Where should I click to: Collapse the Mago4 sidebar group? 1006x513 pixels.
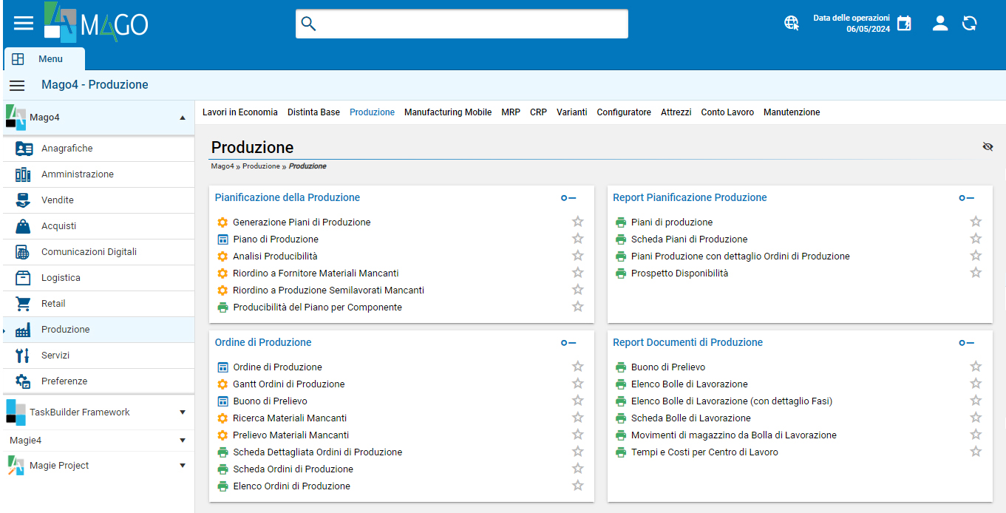coord(183,118)
